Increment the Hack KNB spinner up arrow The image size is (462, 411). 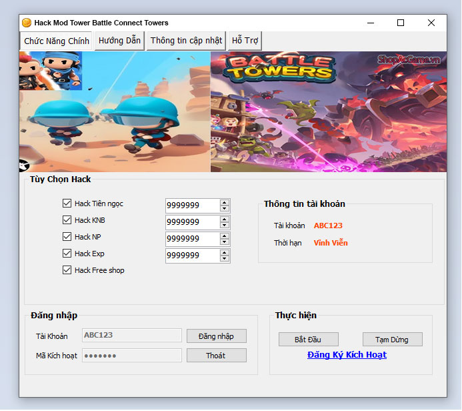point(225,220)
